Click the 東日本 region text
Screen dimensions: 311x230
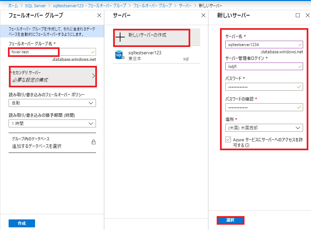click(135, 59)
